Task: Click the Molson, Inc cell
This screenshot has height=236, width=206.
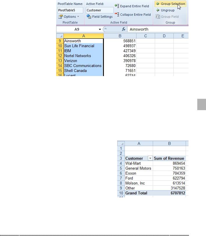Action: pos(139,183)
